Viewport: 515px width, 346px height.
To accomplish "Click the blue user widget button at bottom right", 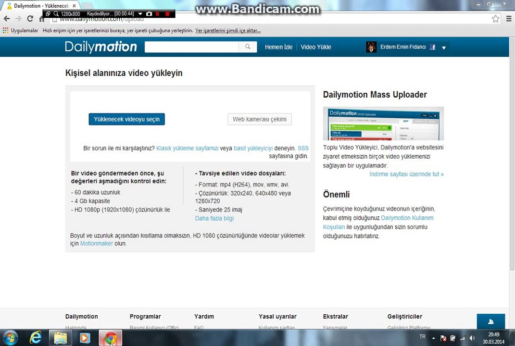I will [490, 321].
